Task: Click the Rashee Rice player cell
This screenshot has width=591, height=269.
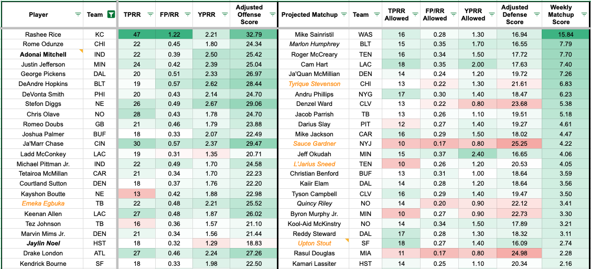Action: click(x=43, y=35)
